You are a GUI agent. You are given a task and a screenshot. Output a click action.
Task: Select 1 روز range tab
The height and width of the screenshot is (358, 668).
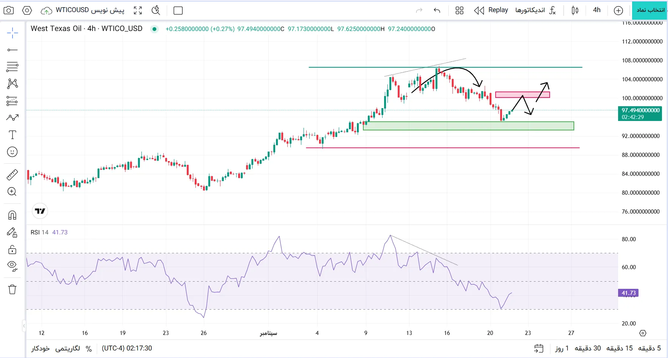tap(562, 348)
